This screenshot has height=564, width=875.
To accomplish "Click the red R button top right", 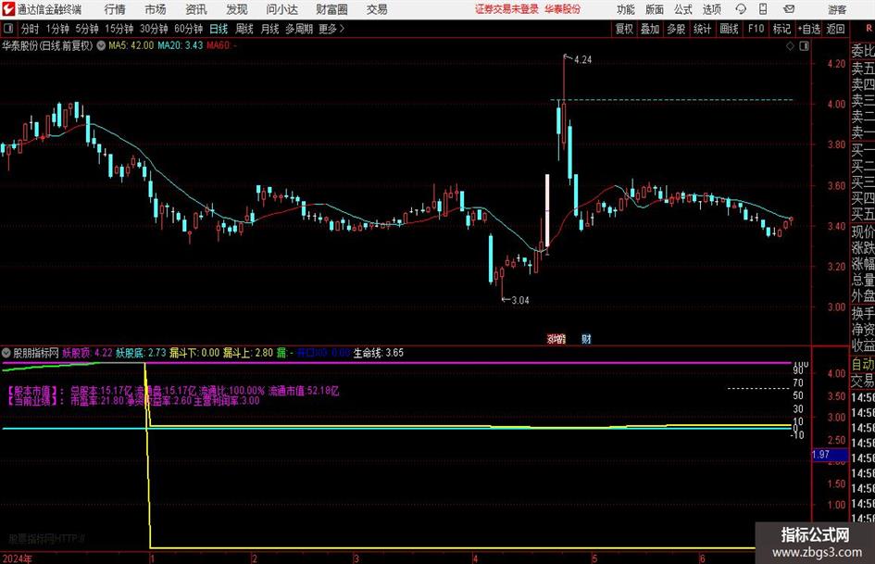I will click(869, 28).
